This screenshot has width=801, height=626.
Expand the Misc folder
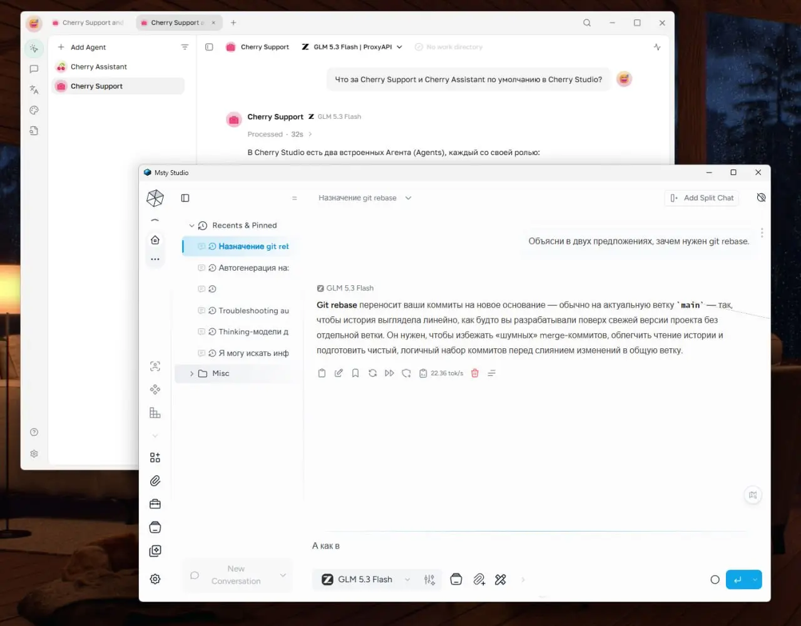pos(191,373)
